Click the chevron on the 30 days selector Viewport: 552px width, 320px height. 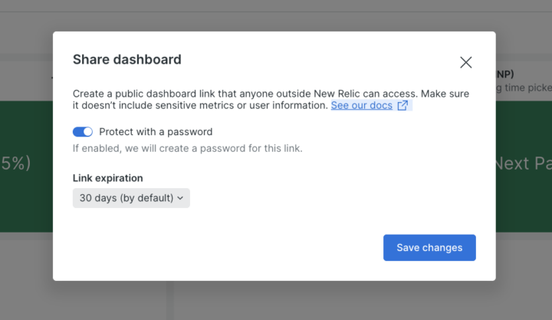181,198
